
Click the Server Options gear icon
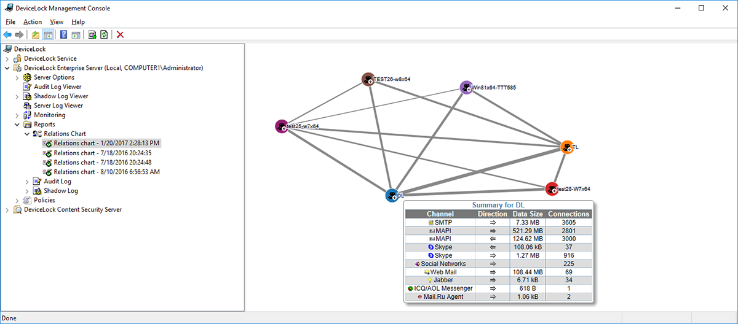pos(27,77)
